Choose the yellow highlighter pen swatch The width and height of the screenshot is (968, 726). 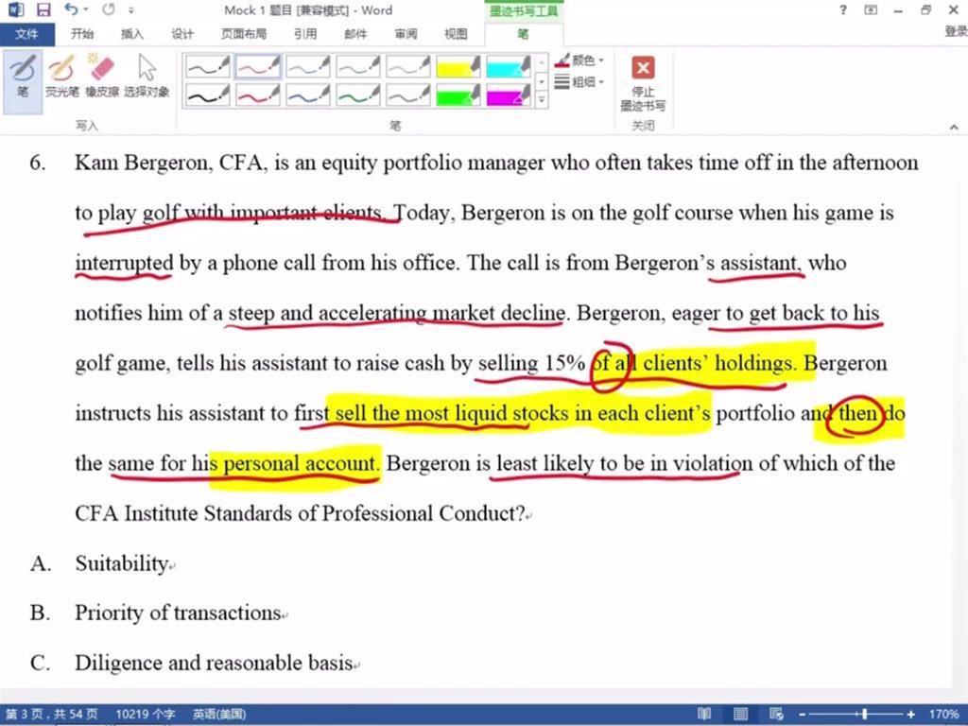point(458,66)
